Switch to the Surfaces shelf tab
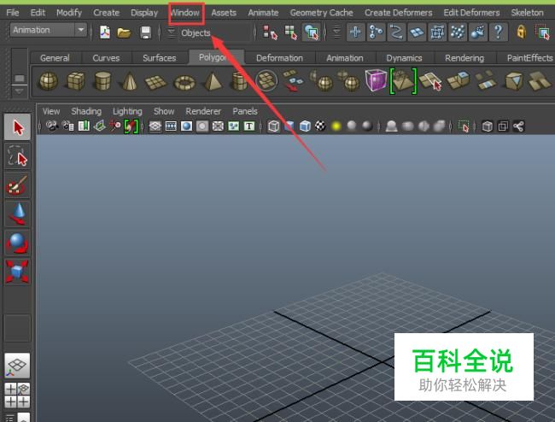This screenshot has height=422, width=555. point(160,58)
